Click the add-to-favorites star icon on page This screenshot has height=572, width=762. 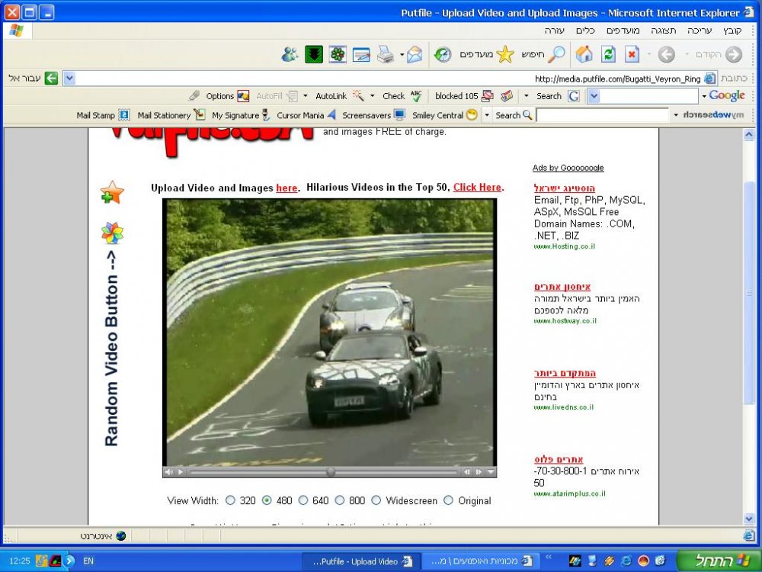(112, 192)
